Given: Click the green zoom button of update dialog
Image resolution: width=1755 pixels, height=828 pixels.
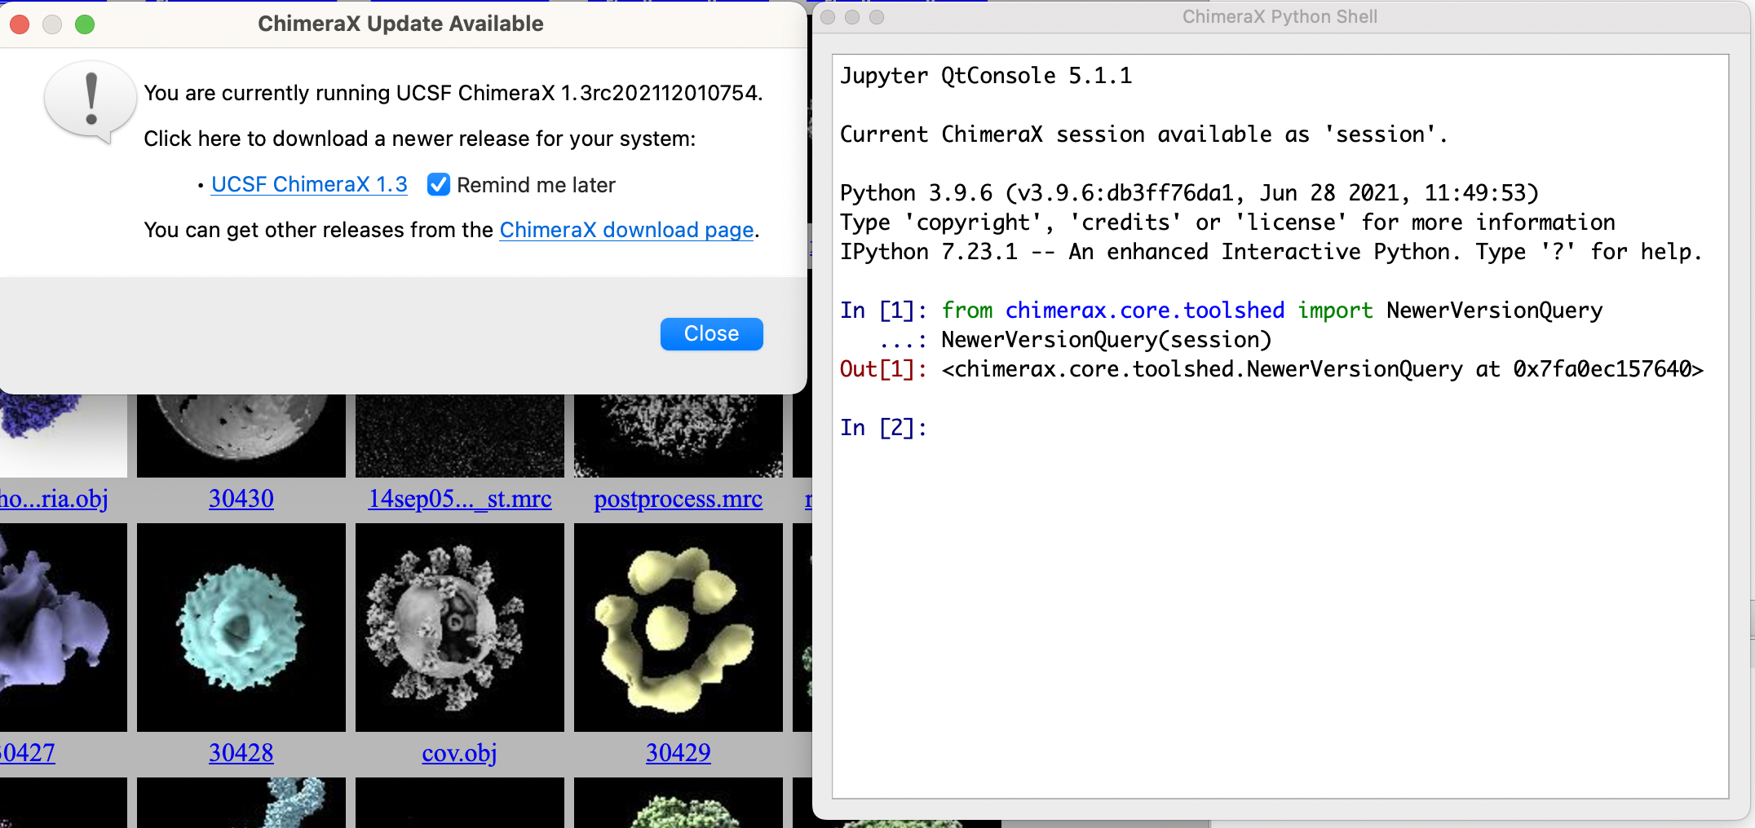Looking at the screenshot, I should (85, 24).
